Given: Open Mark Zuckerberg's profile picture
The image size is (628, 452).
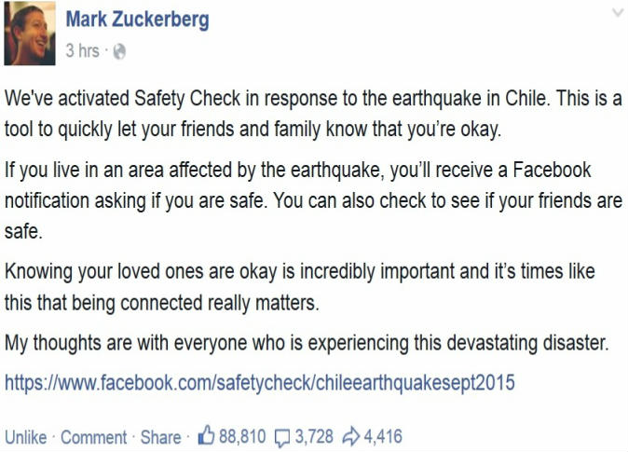Looking at the screenshot, I should (x=30, y=34).
